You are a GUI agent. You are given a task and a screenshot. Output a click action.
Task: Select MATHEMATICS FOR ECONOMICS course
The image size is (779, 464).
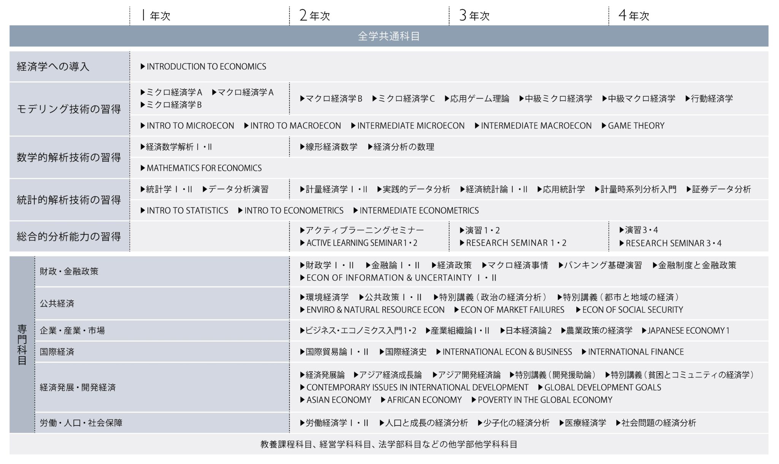coord(201,168)
